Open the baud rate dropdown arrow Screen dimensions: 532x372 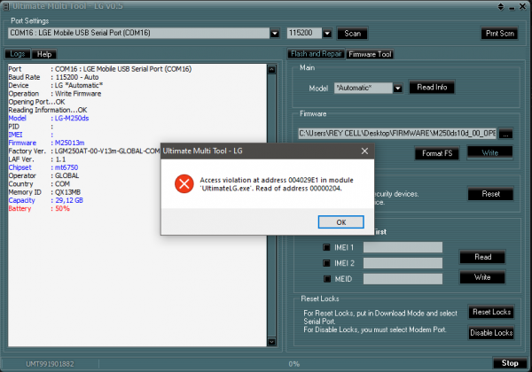point(327,33)
